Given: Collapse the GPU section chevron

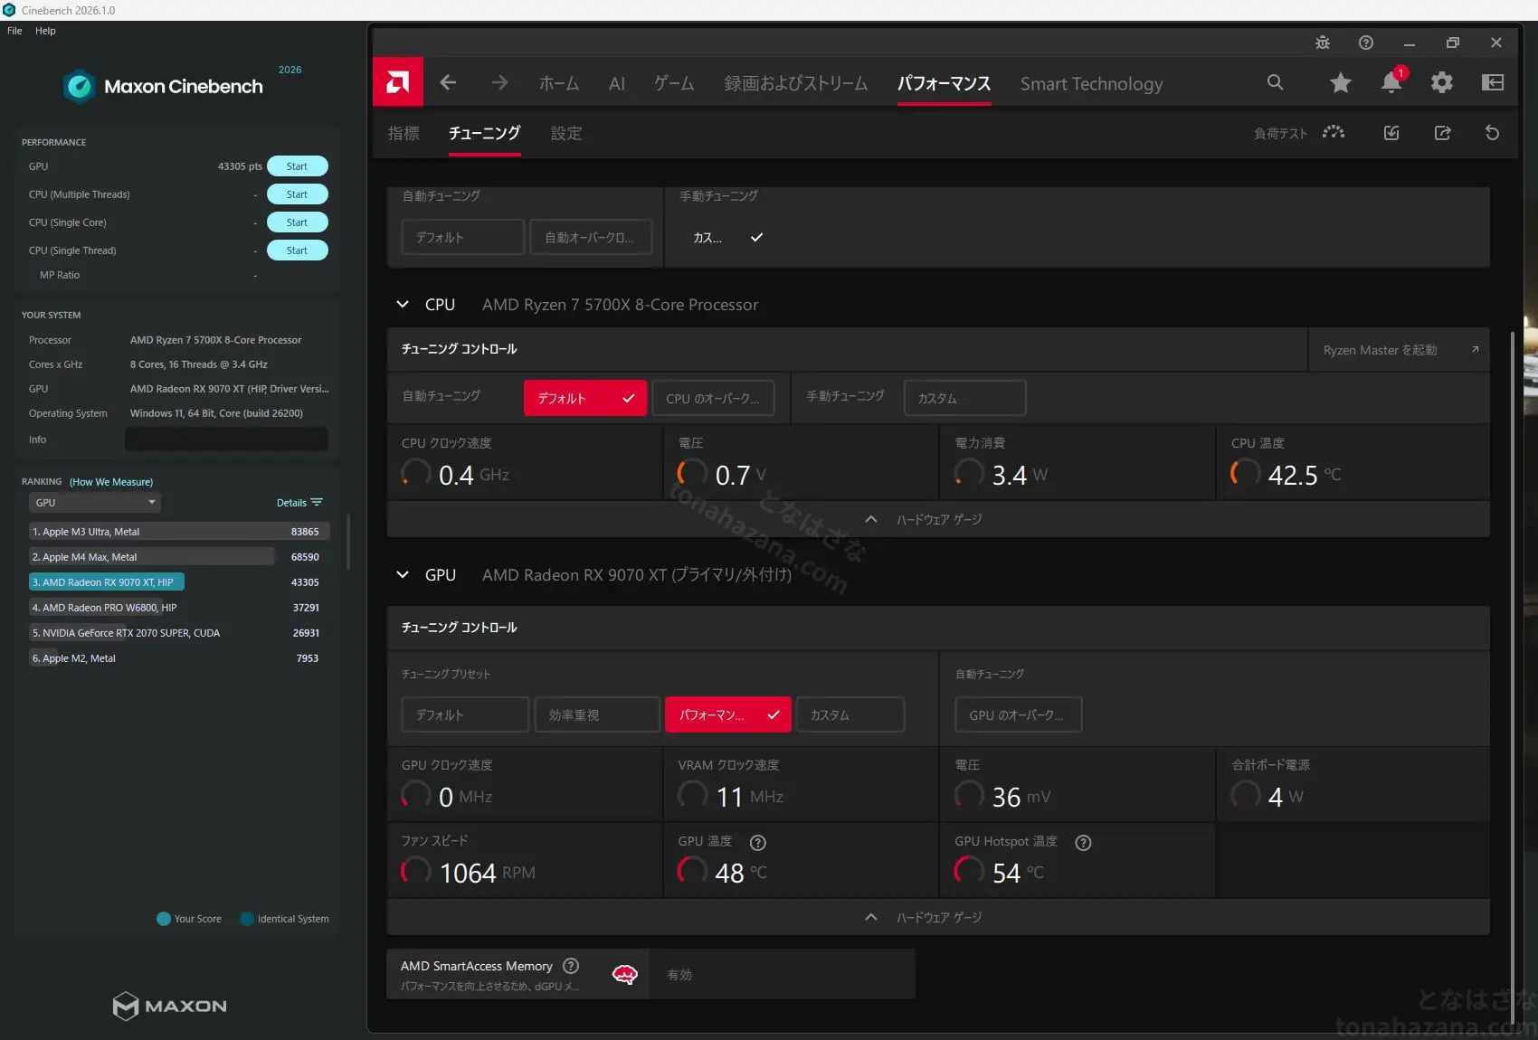Looking at the screenshot, I should [x=403, y=575].
